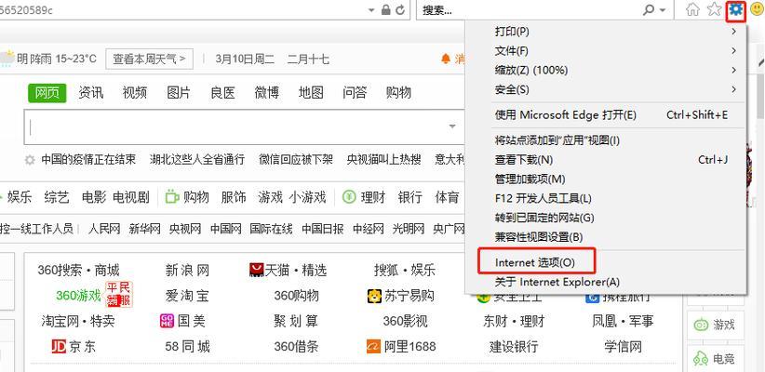The width and height of the screenshot is (765, 372).
Task: Open the 人民网 news link
Action: [104, 228]
